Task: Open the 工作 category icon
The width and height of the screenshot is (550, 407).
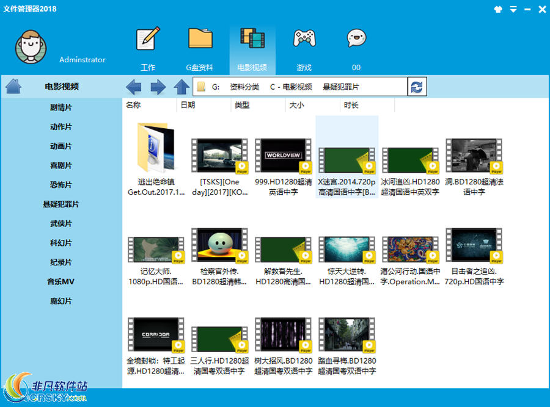Action: click(x=148, y=39)
